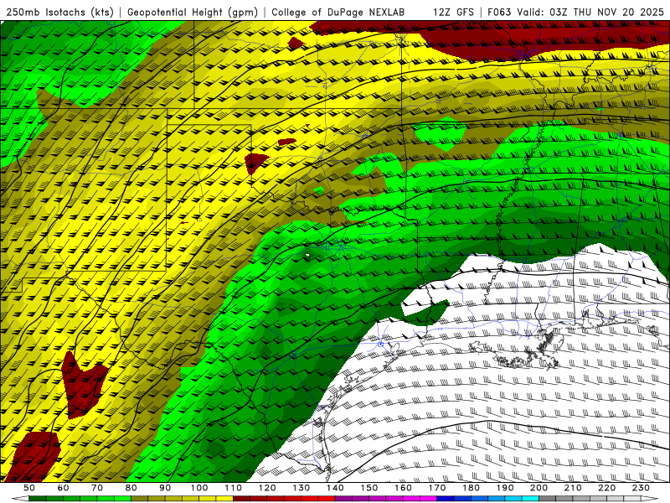Select the "Valid: 03Z THU NOV 20 2025" timestamp

click(x=590, y=12)
